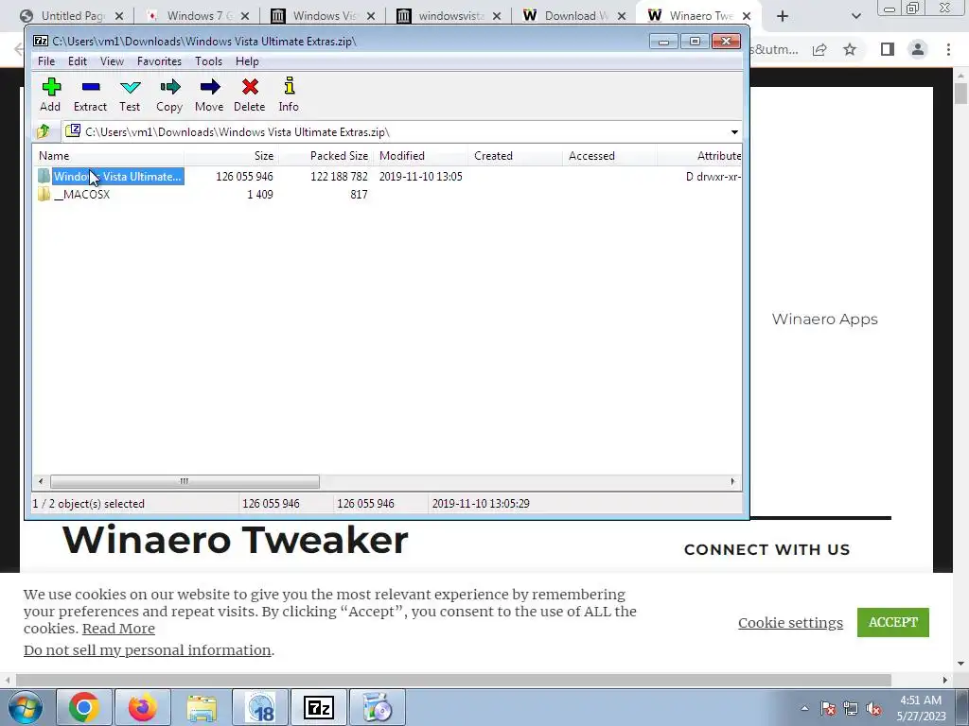Image resolution: width=969 pixels, height=726 pixels.
Task: Click the 7z taskbar button
Action: click(319, 707)
